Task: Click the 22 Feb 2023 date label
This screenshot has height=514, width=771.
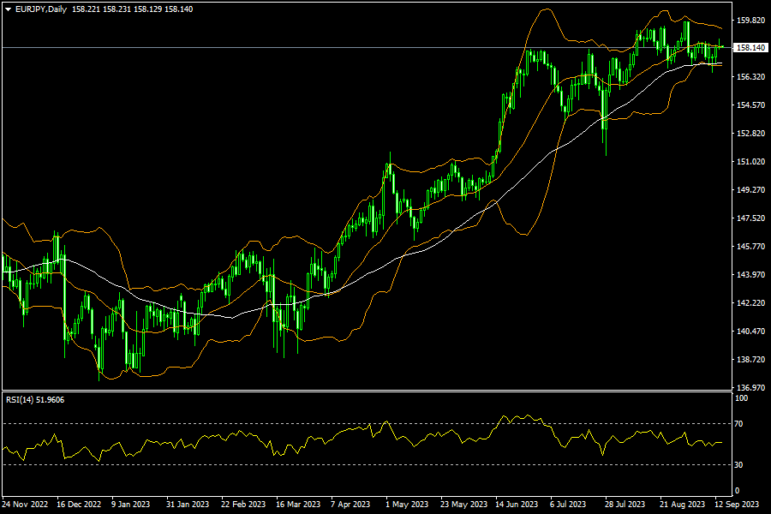Action: (243, 505)
